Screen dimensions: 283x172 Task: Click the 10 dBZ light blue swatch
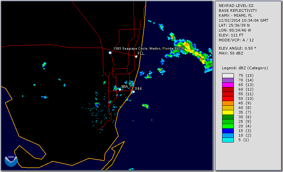[x=228, y=135]
